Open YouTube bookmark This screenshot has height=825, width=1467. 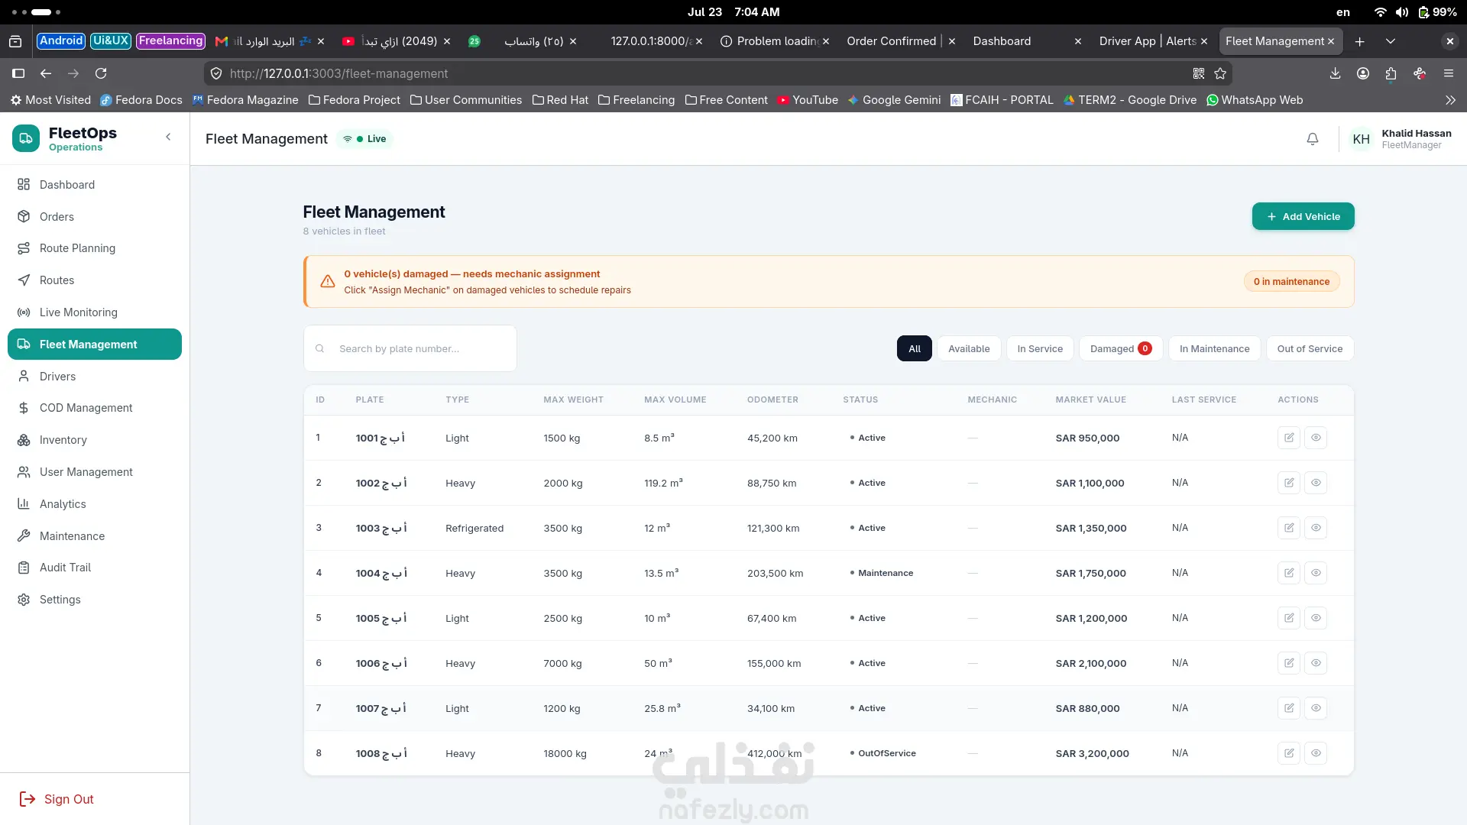click(x=808, y=100)
